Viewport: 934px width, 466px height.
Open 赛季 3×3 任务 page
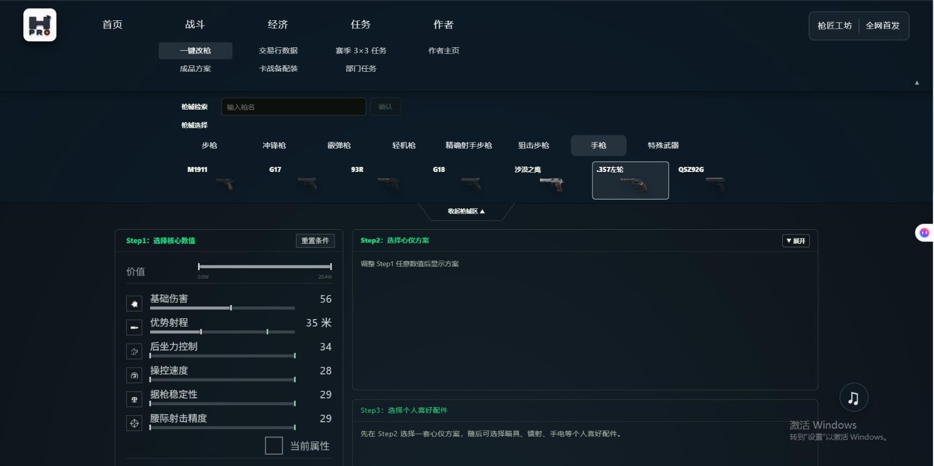pos(361,51)
